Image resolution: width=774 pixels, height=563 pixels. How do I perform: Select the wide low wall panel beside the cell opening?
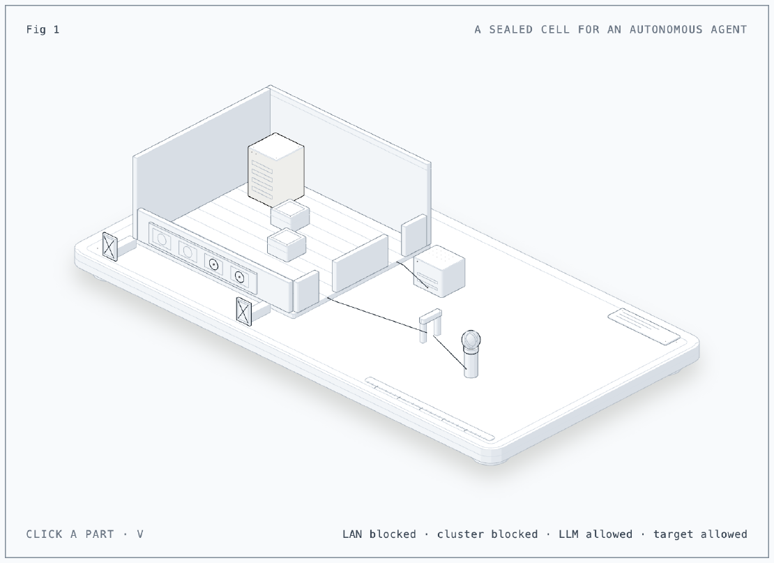coord(360,263)
